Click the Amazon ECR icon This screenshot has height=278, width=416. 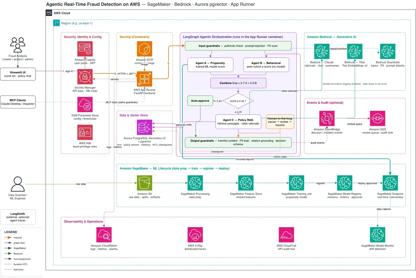pos(144,49)
